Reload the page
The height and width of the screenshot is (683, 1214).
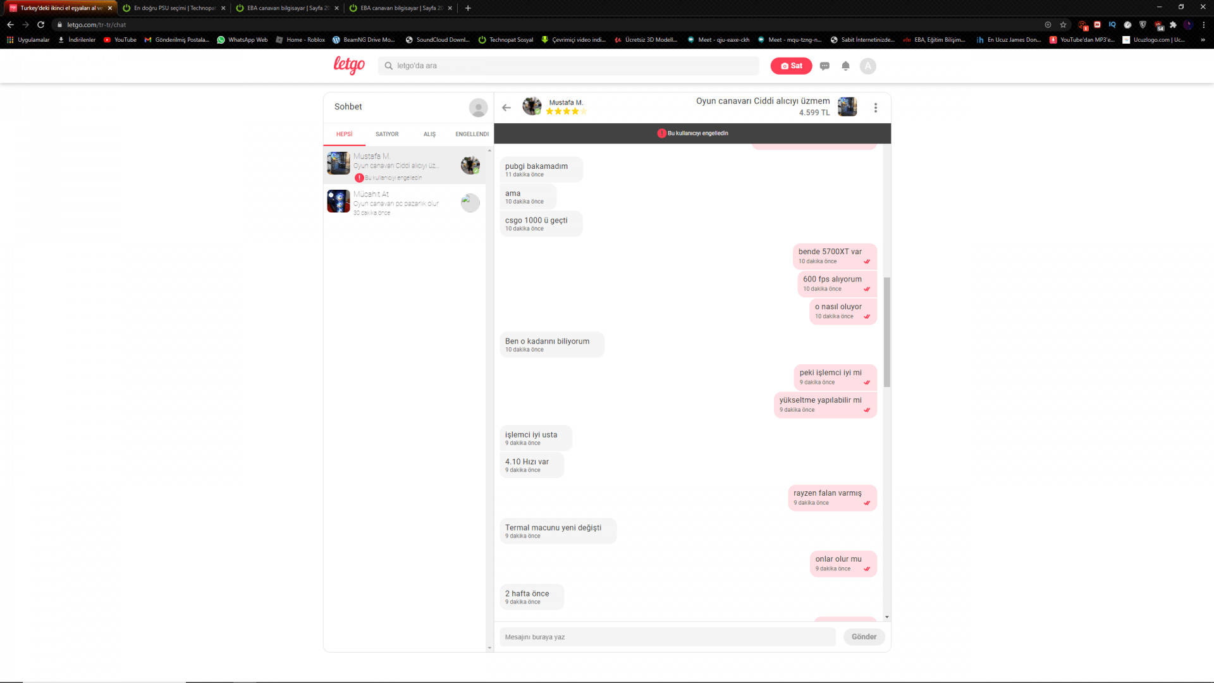pyautogui.click(x=41, y=25)
